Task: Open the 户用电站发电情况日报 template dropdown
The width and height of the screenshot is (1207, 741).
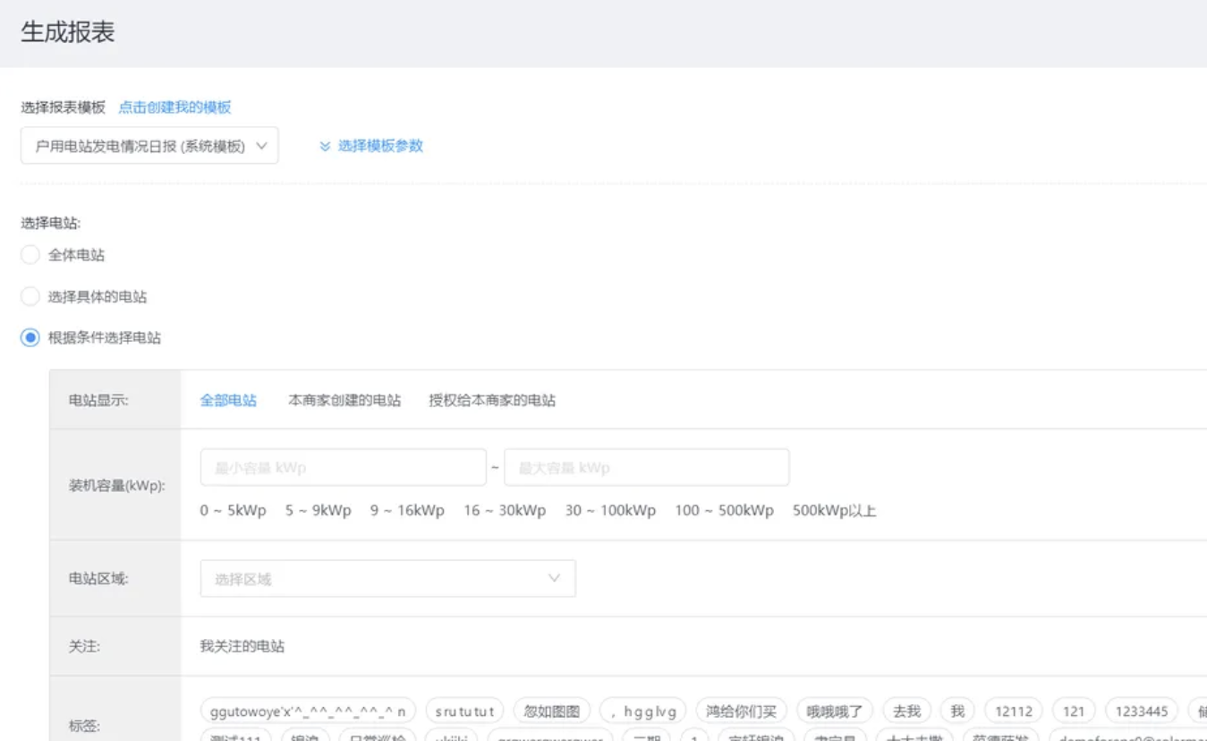Action: (x=149, y=146)
